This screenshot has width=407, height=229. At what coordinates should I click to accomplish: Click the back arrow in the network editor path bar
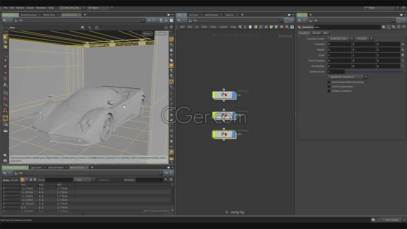179,20
